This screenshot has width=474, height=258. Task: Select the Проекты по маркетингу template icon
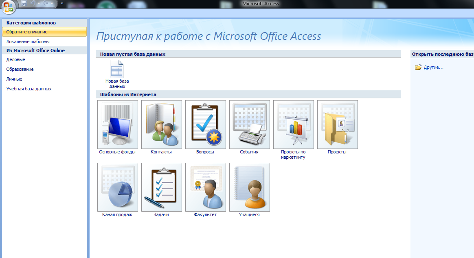pos(294,125)
